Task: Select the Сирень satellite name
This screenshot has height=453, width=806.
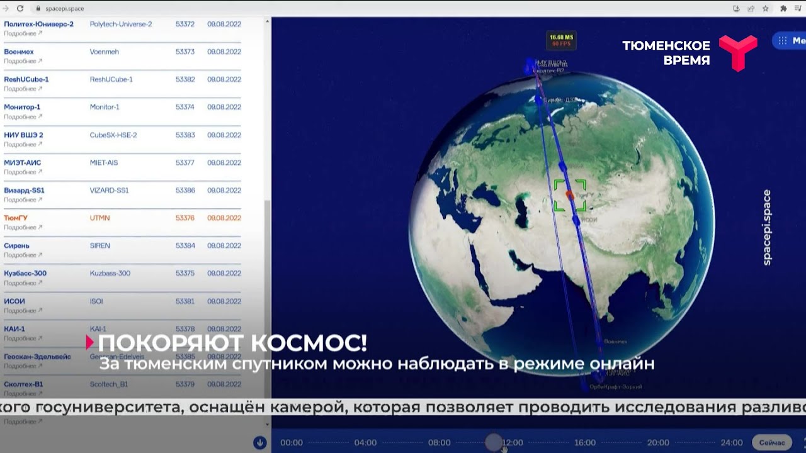Action: (x=16, y=245)
